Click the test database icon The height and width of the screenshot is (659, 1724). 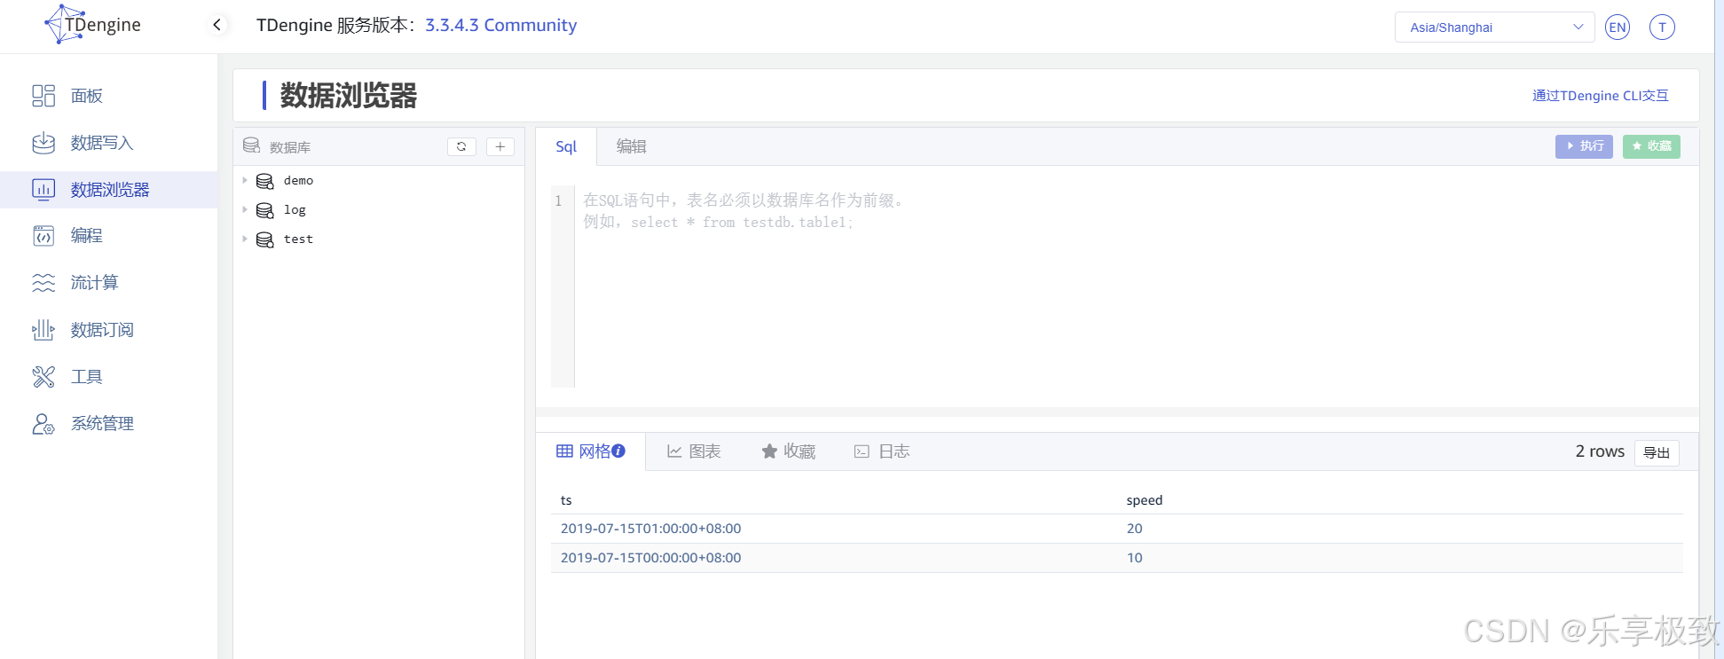(264, 239)
